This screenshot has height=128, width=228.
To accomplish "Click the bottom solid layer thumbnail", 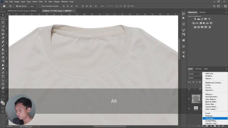I will tap(196, 108).
